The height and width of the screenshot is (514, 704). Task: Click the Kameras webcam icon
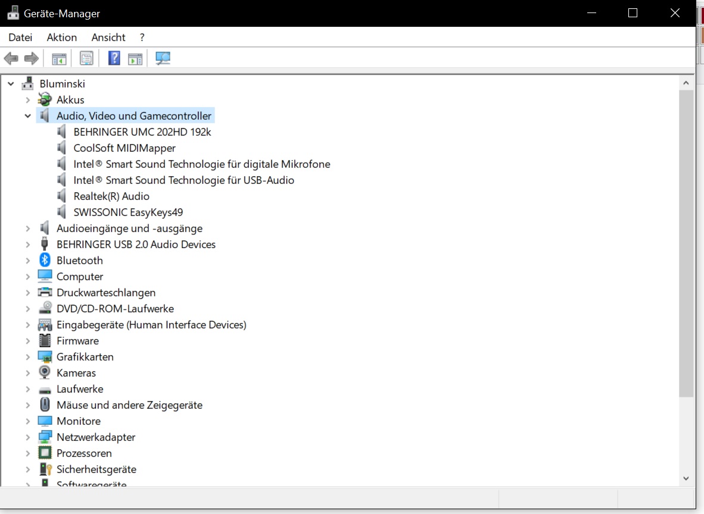coord(45,372)
